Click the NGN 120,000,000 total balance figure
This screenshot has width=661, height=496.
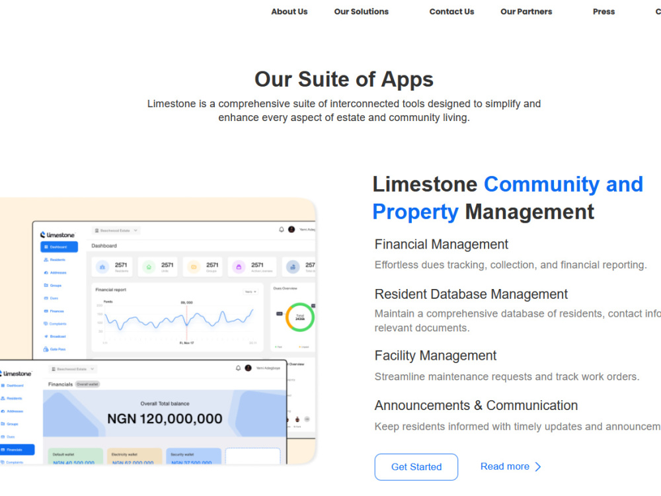[165, 419]
